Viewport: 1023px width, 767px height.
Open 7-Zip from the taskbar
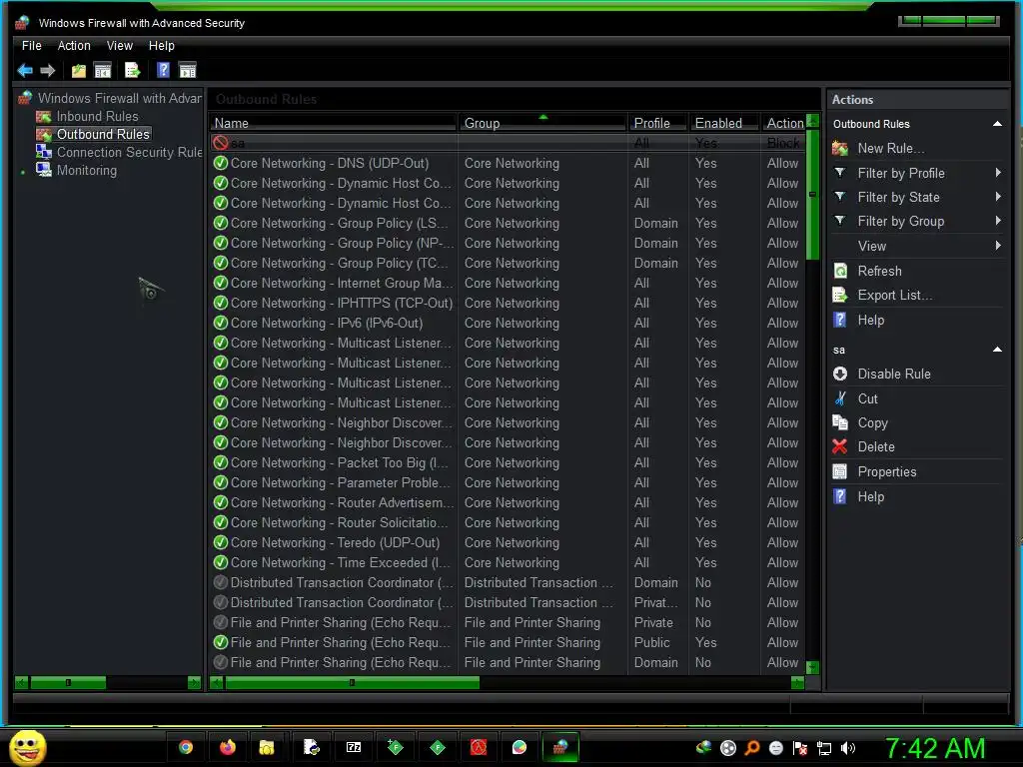click(x=354, y=747)
